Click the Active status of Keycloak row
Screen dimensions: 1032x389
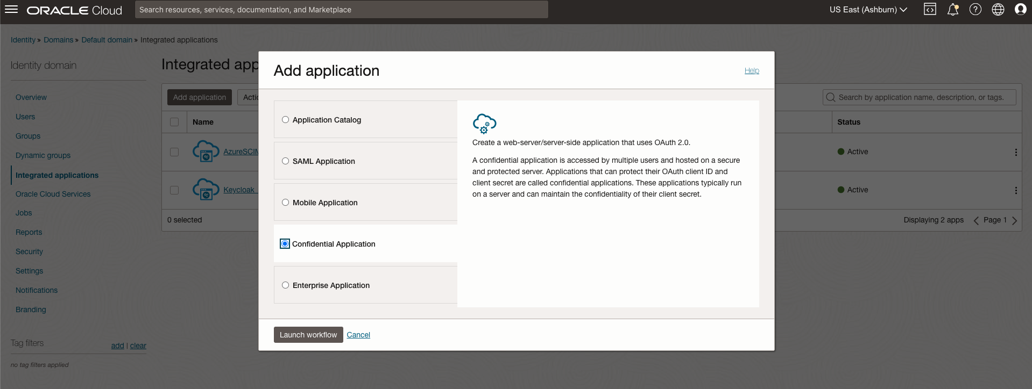[x=853, y=190]
